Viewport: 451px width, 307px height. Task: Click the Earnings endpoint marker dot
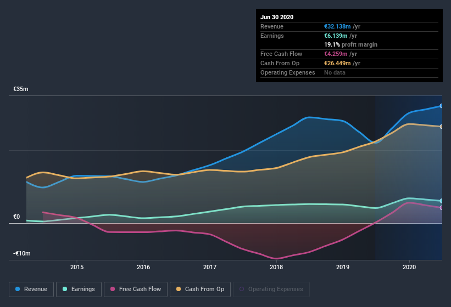[x=441, y=201]
